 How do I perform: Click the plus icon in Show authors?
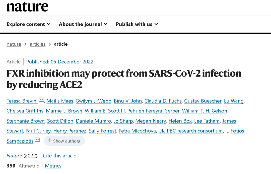[x=50, y=140]
